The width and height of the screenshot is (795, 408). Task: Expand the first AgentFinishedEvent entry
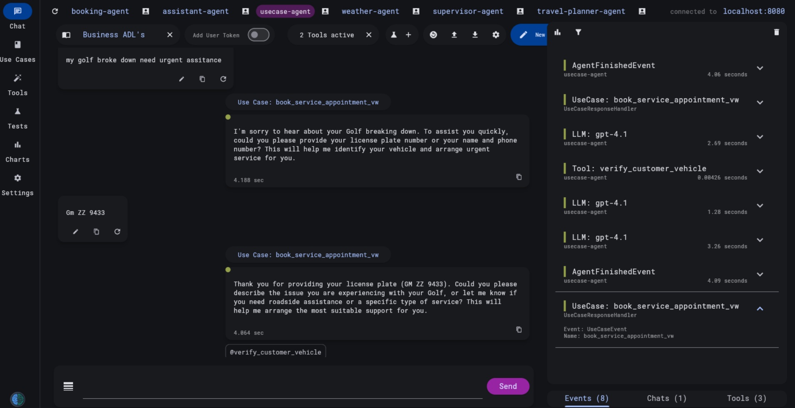point(760,68)
